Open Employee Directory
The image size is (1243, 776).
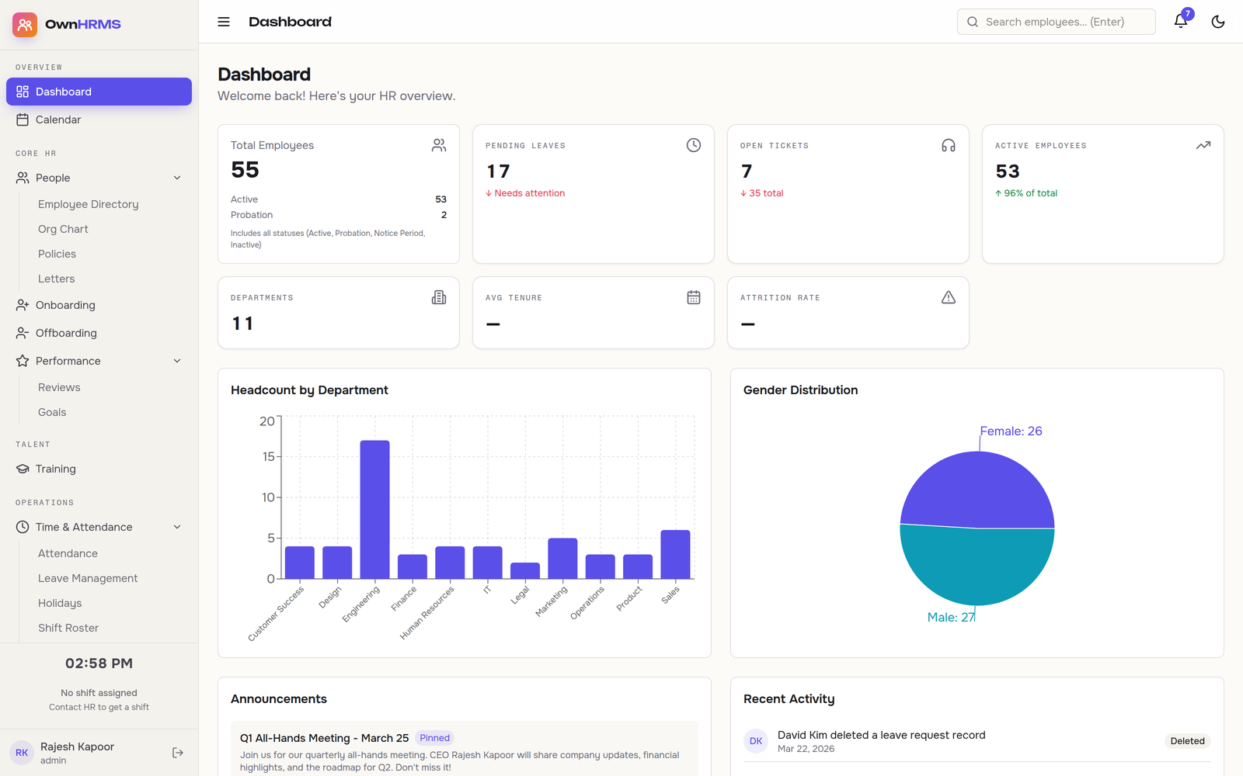coord(89,204)
